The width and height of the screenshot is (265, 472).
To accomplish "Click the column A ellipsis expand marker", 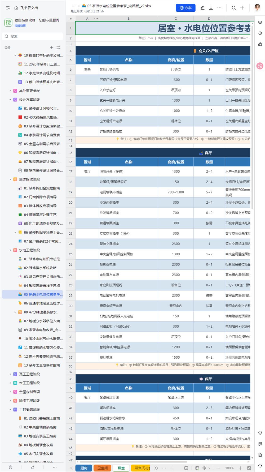I will [x=96, y=19].
